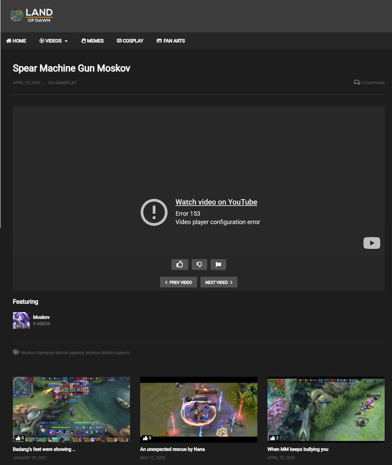This screenshot has width=392, height=465.
Task: Click the thumbs up like icon
Action: pos(179,264)
